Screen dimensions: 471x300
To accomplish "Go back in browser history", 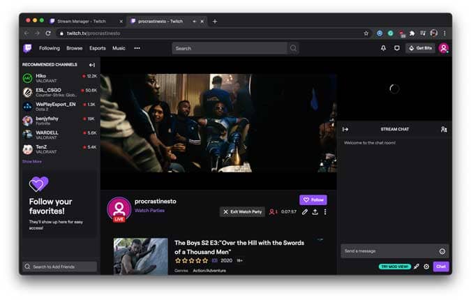I will [x=27, y=33].
